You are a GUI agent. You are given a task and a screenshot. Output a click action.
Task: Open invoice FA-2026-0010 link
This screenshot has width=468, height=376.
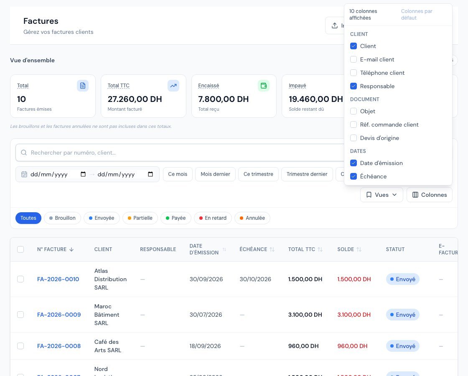(x=58, y=279)
